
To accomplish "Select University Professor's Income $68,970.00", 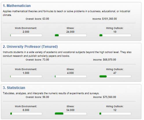I will point(105,60).
